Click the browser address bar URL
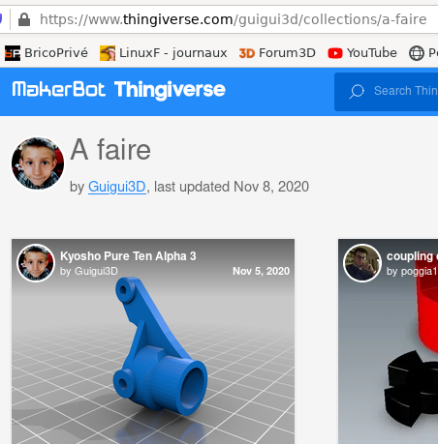Image resolution: width=438 pixels, height=444 pixels. point(234,19)
